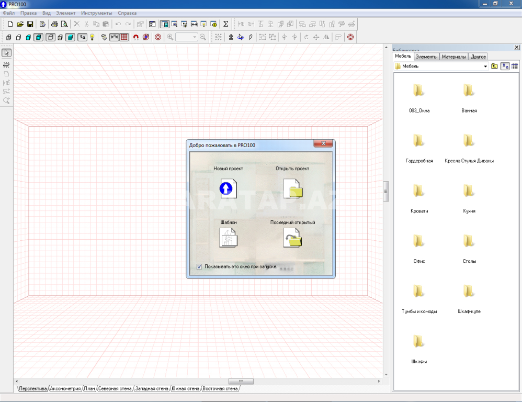Image resolution: width=522 pixels, height=402 pixels.
Task: Toggle the 'aa' labels display button
Action: click(x=82, y=37)
